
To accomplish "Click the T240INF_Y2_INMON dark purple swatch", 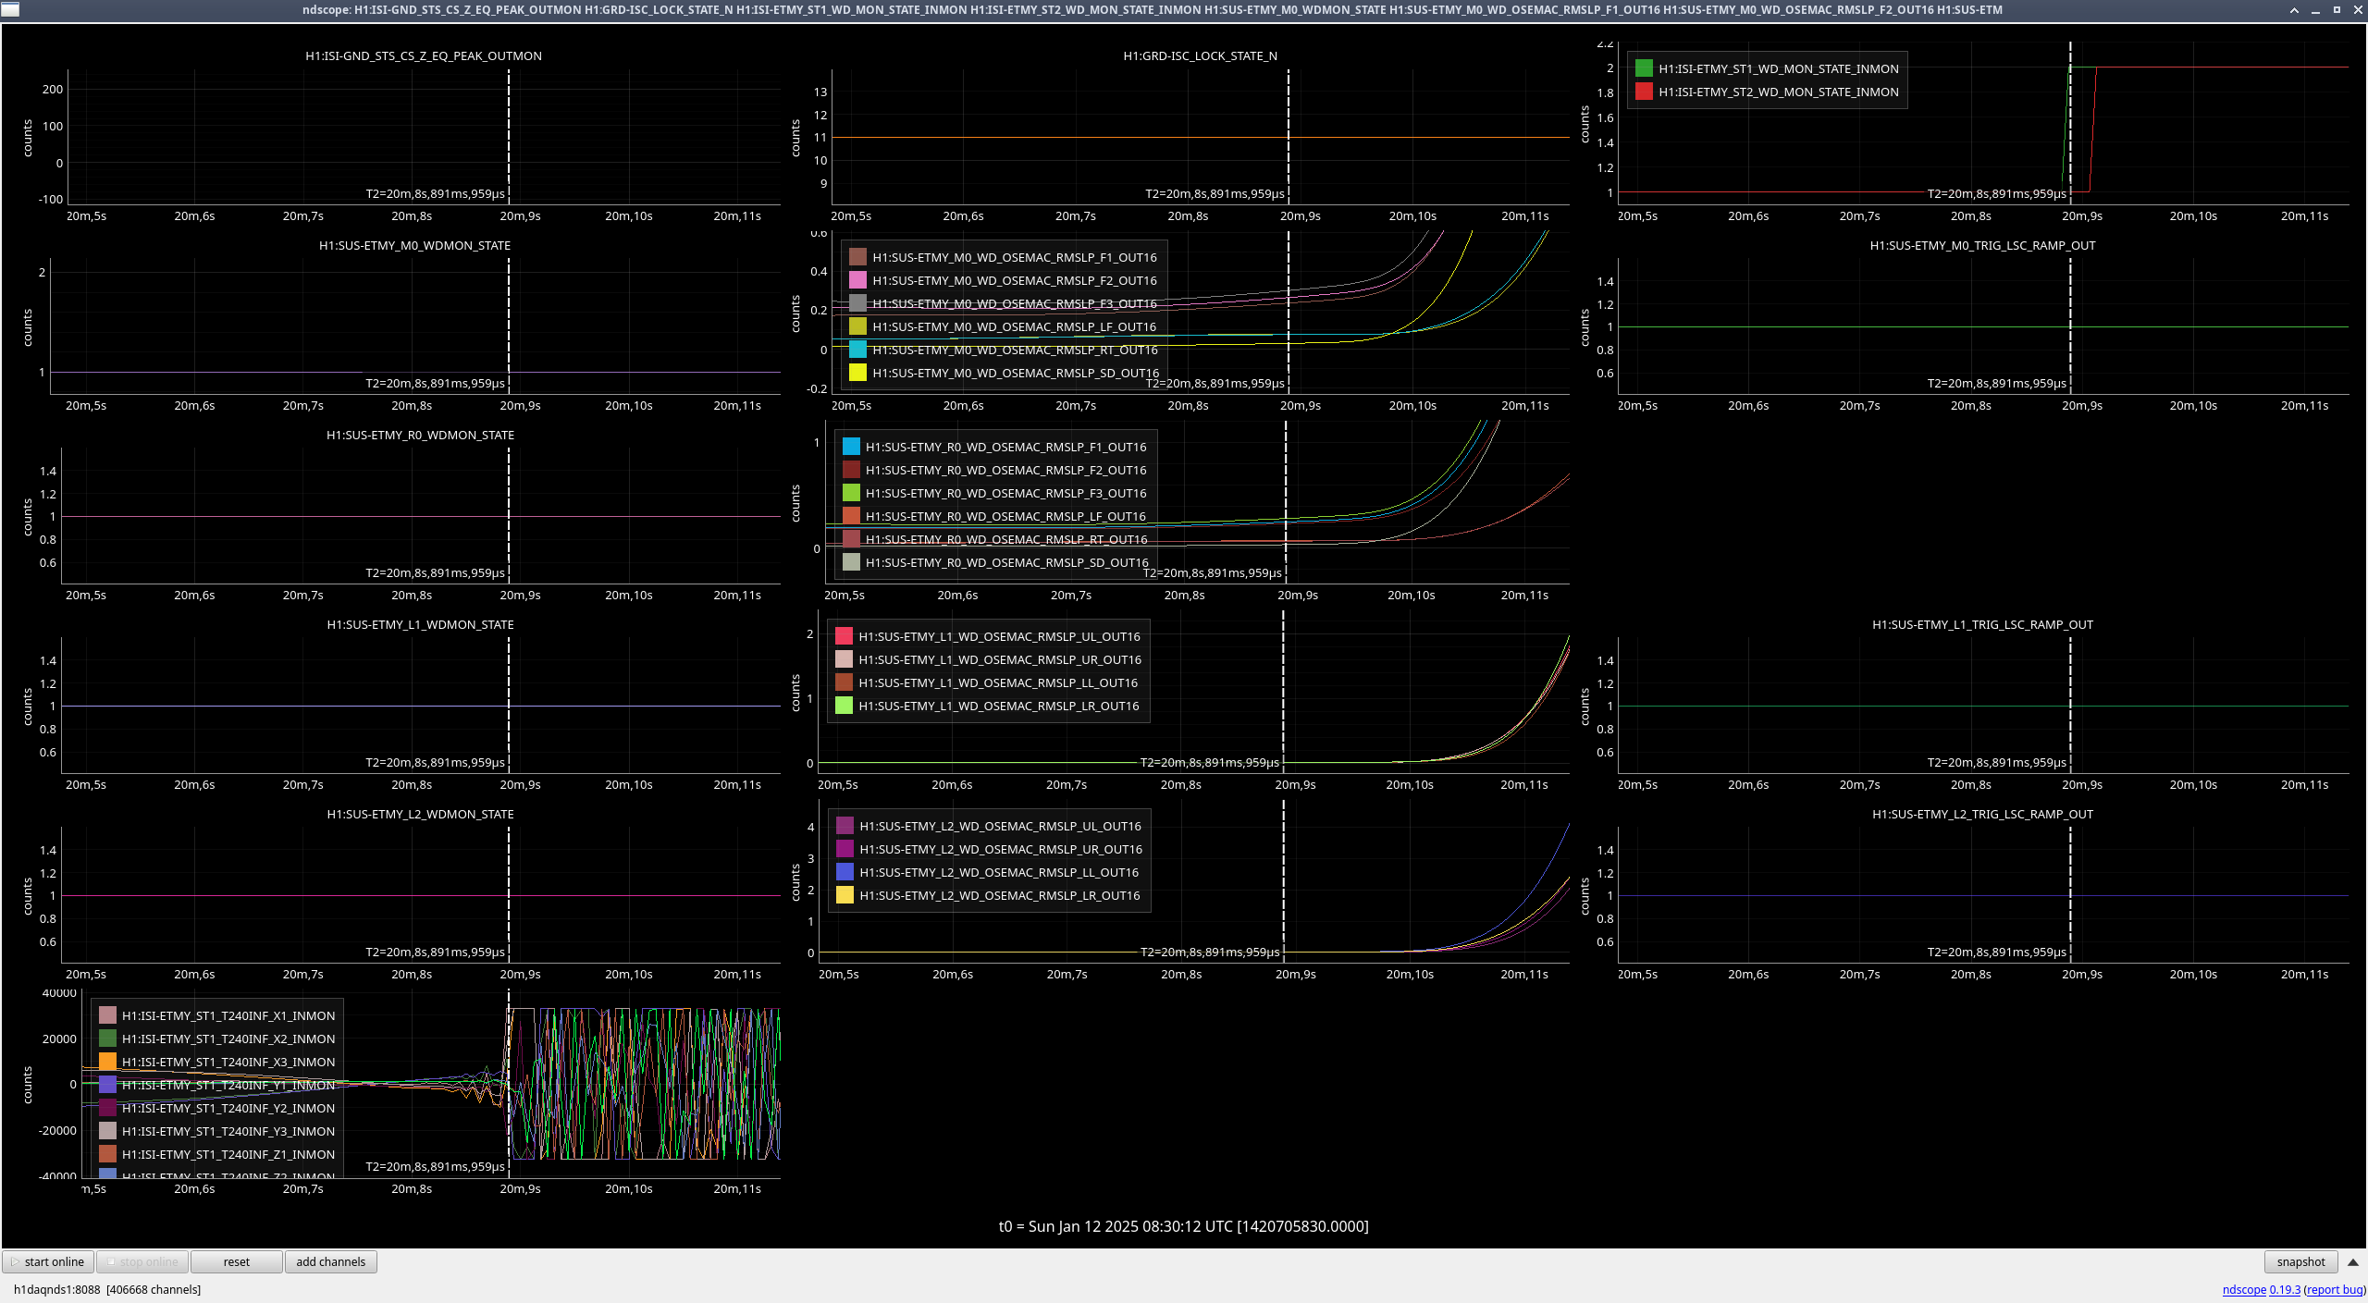I will [107, 1108].
